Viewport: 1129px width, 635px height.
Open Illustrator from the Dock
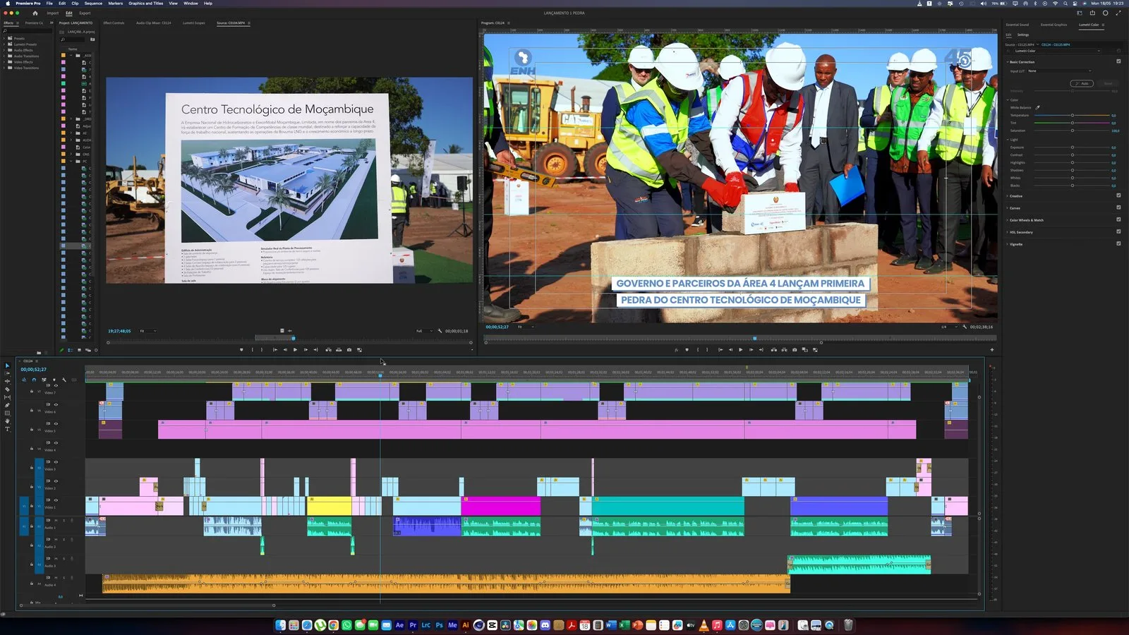pyautogui.click(x=466, y=625)
